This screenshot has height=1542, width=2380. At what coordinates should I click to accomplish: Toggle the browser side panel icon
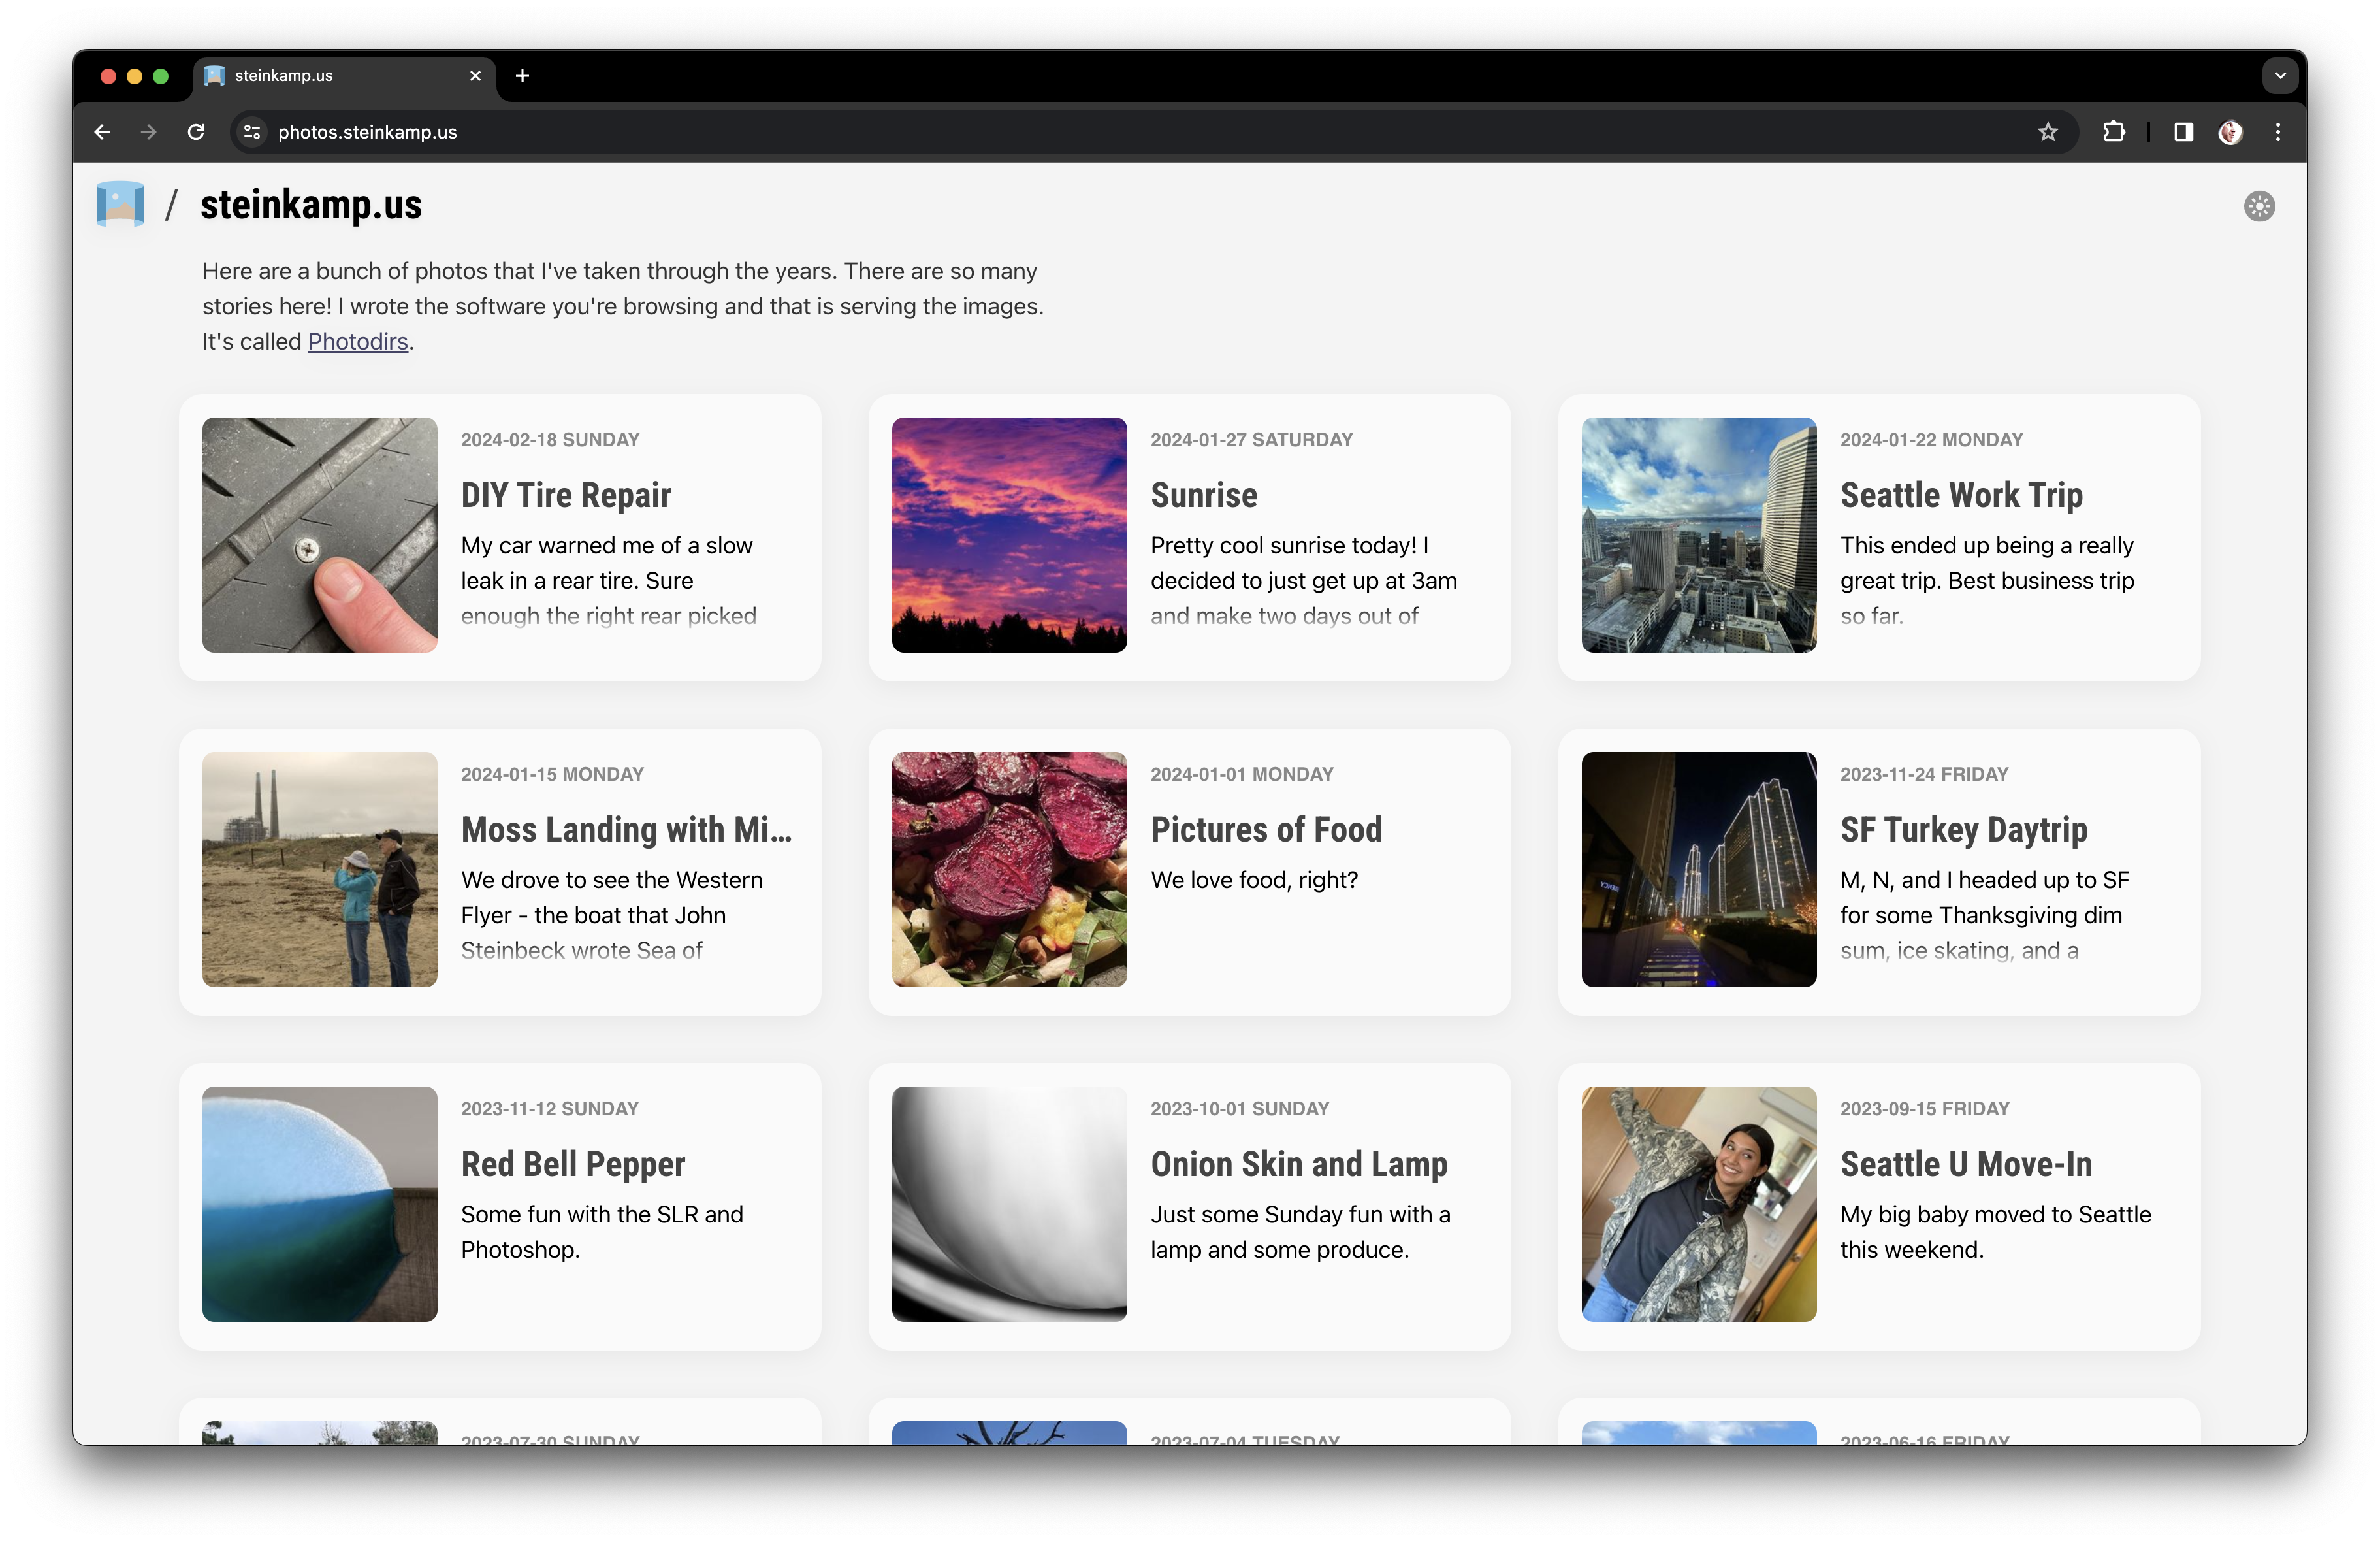[x=2183, y=132]
